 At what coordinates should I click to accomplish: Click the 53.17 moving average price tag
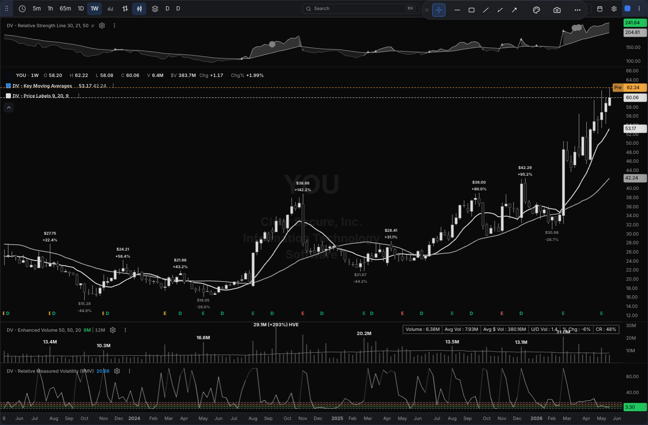[x=635, y=128]
